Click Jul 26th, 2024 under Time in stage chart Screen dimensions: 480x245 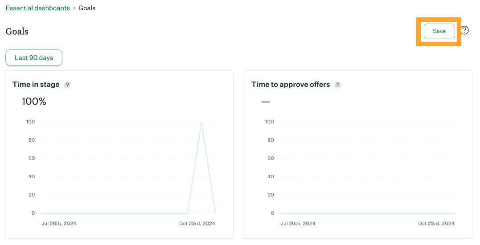[59, 224]
